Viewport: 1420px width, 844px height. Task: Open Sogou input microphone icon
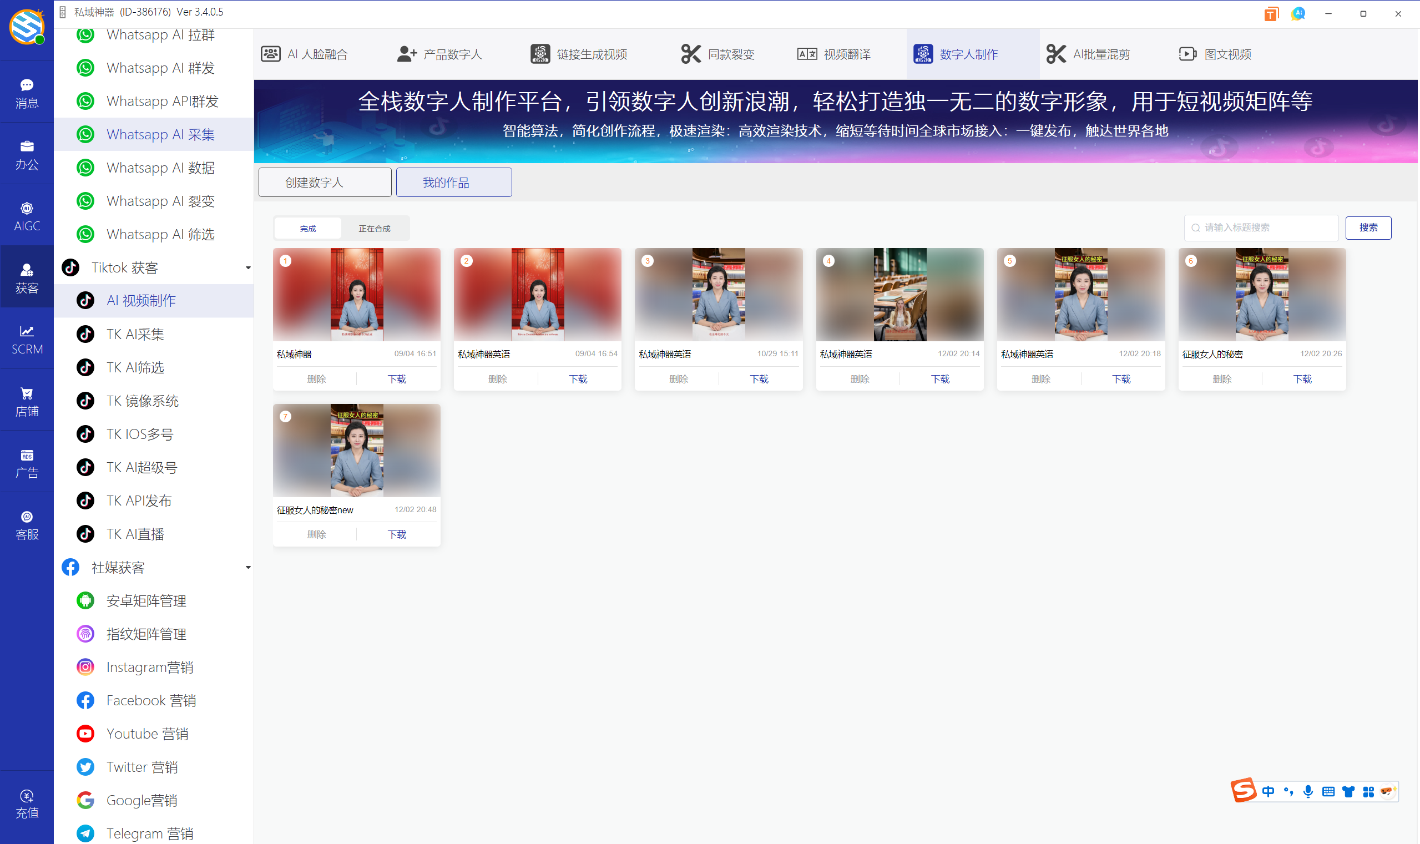[1308, 791]
